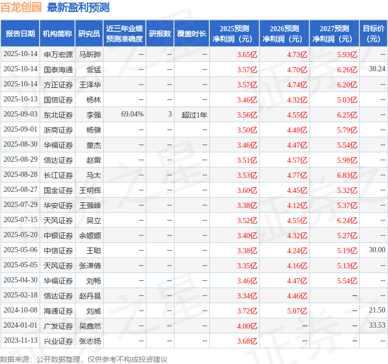Viewport: 388px width, 364px height.
Task: Open the 广发证券 institution entry
Action: click(x=58, y=326)
